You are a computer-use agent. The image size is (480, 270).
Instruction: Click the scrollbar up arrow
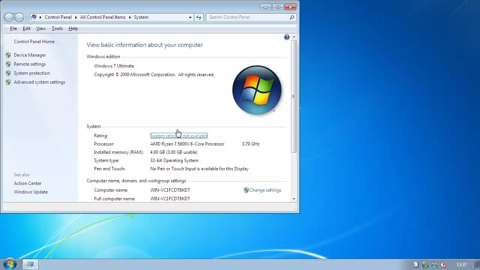click(294, 37)
